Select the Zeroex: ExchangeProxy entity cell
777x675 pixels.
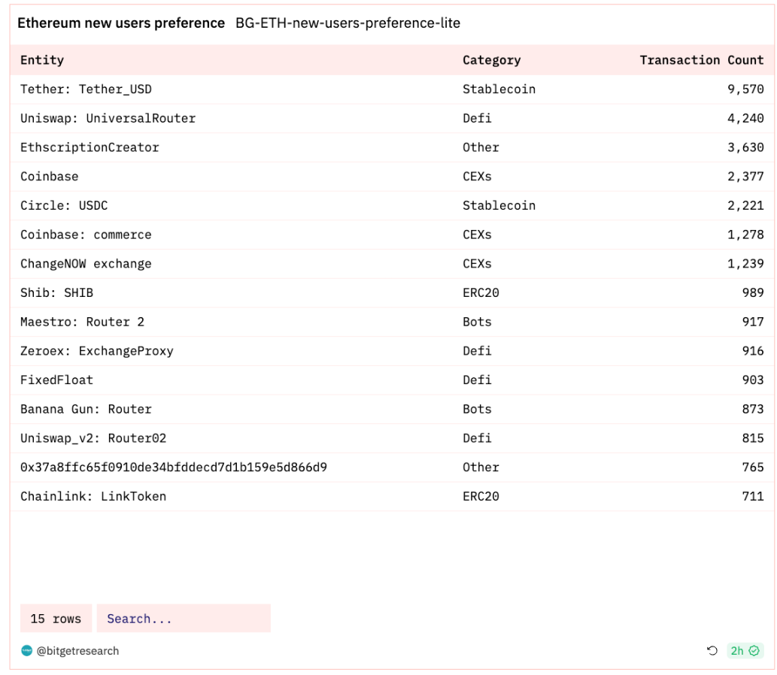[97, 351]
